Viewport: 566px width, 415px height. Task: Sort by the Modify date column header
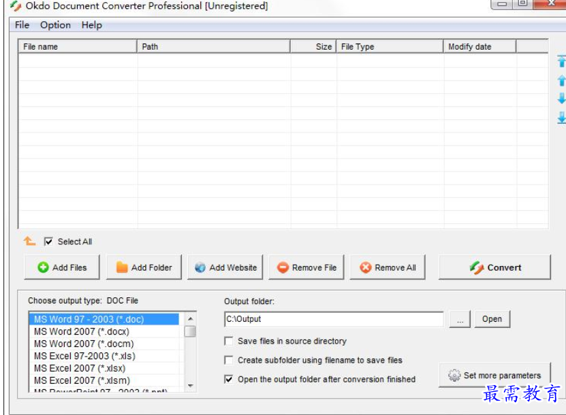tap(479, 46)
